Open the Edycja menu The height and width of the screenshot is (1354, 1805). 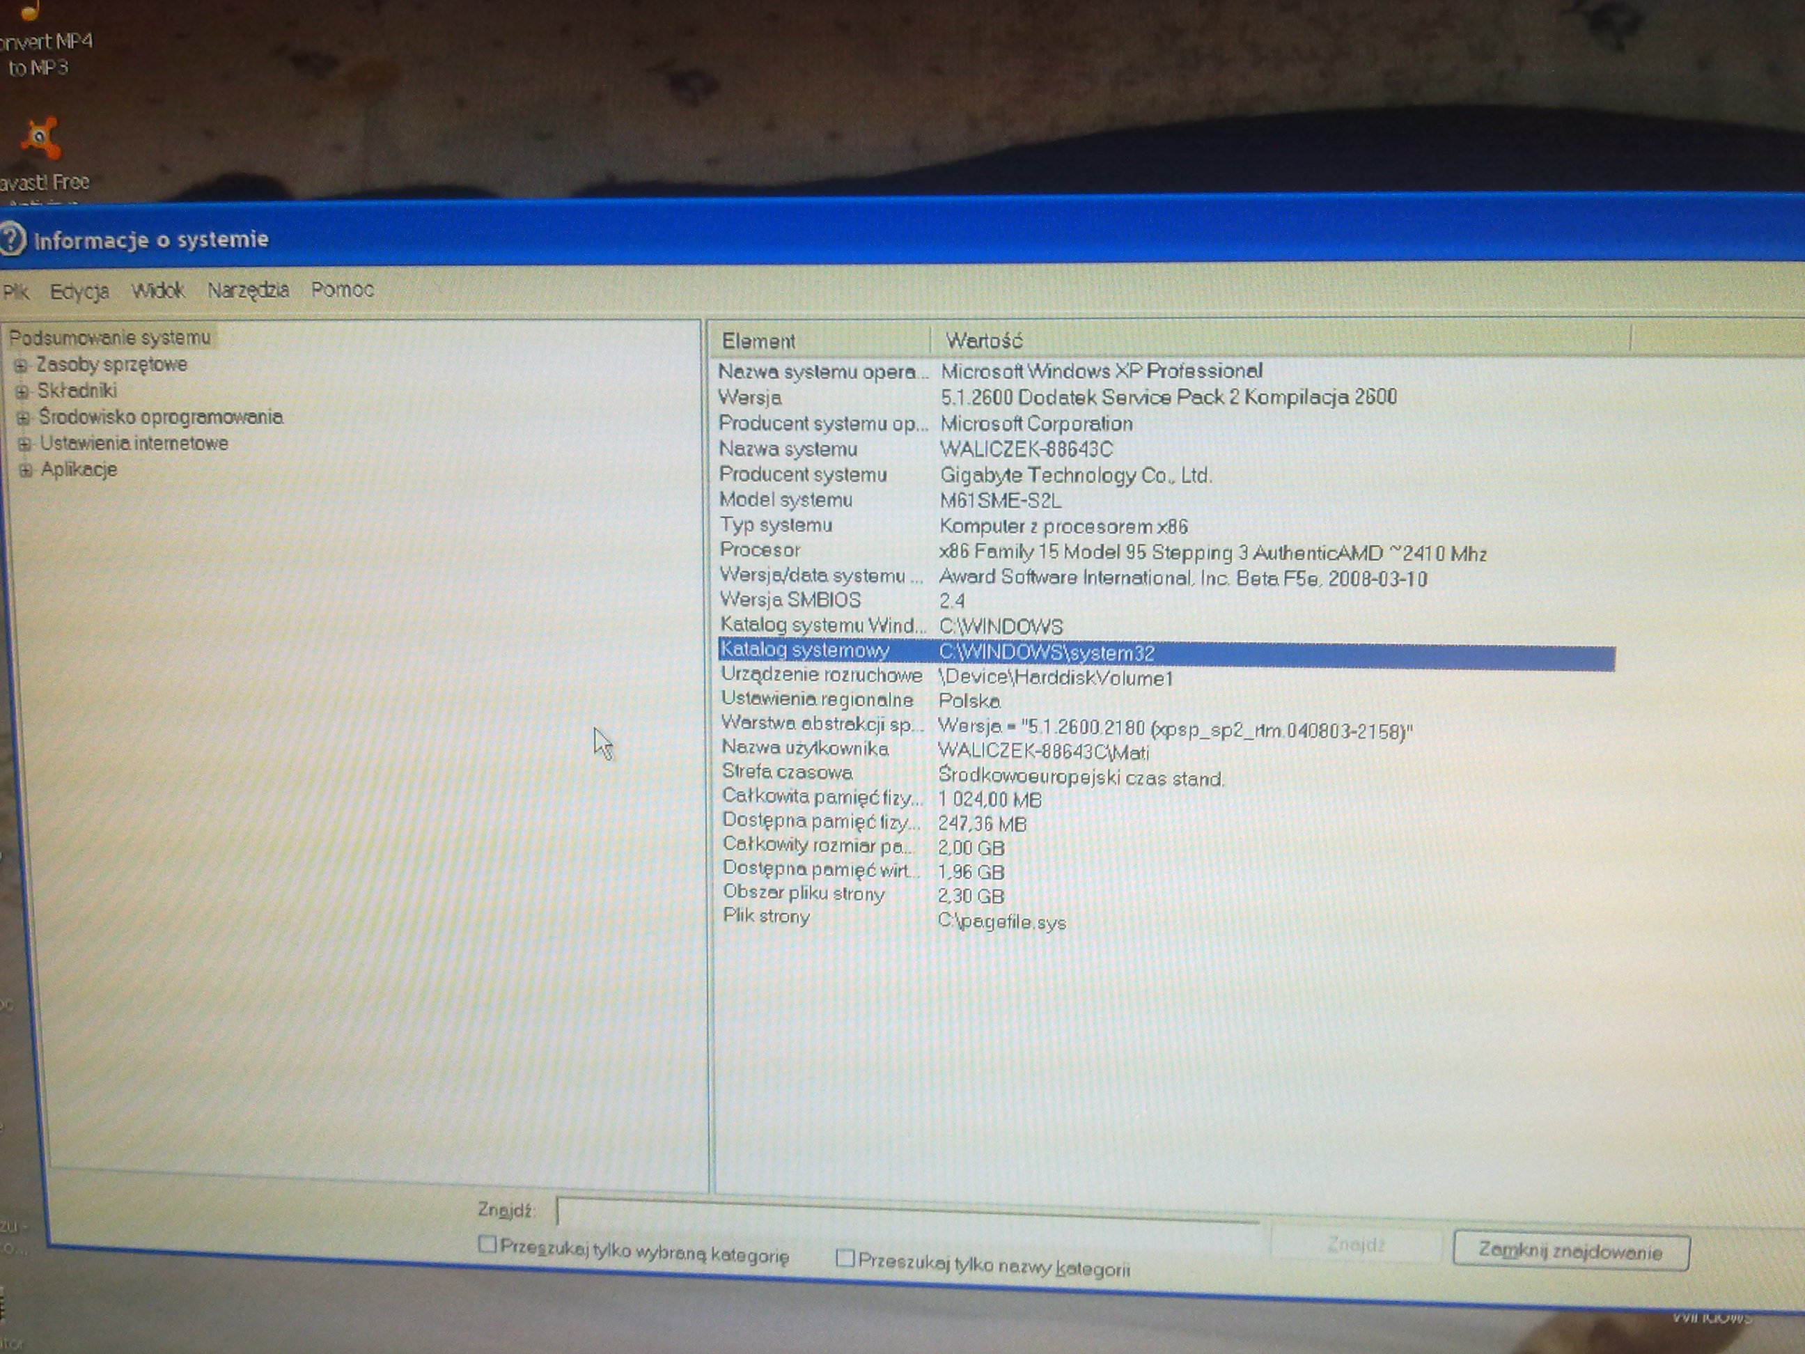[x=79, y=291]
